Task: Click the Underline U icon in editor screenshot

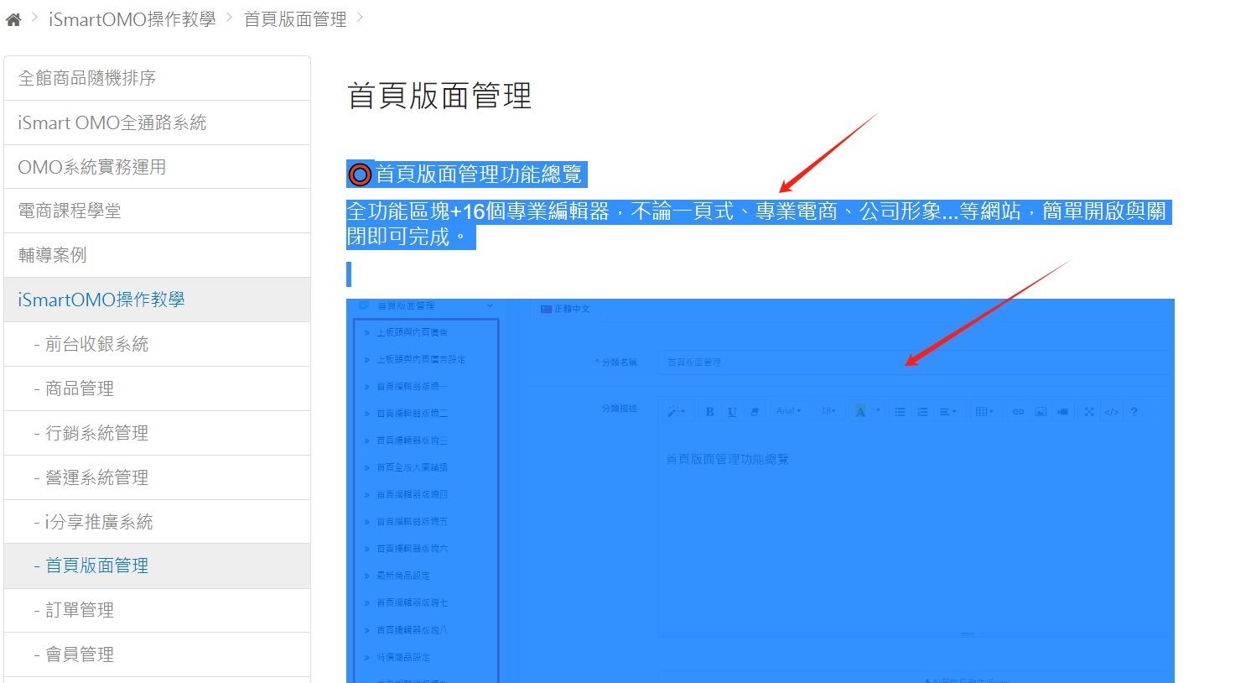Action: point(732,411)
